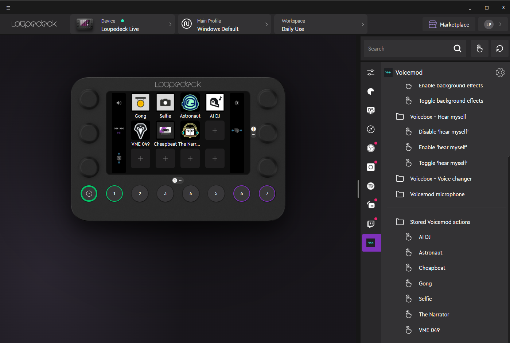Open the LP user account menu
The width and height of the screenshot is (510, 343).
coord(493,24)
